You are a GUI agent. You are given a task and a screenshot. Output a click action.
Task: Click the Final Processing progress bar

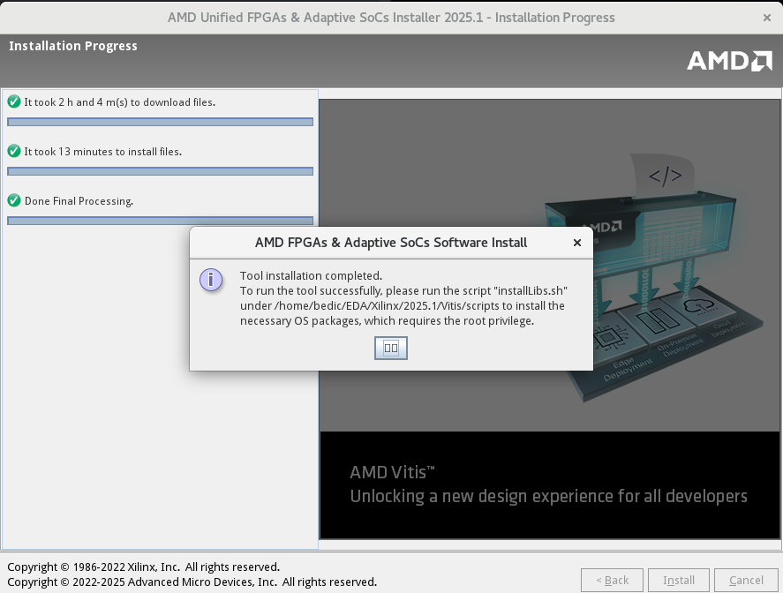click(x=160, y=221)
